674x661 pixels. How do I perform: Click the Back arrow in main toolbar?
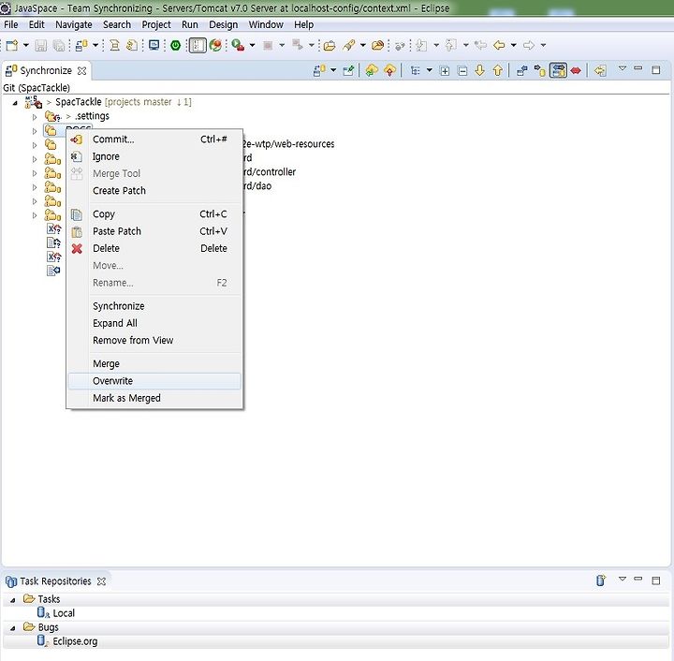[499, 45]
